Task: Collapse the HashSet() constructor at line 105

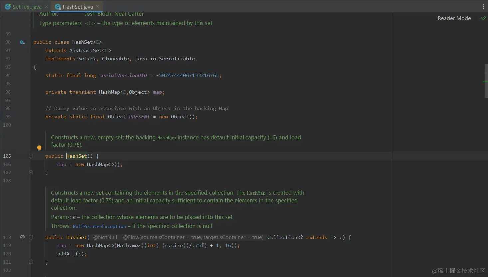Action: click(x=31, y=156)
